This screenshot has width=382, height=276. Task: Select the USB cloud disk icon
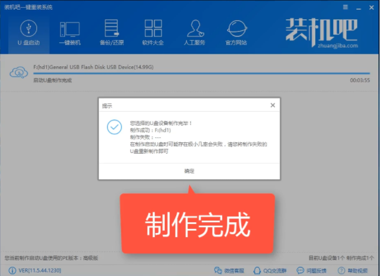tap(19, 72)
